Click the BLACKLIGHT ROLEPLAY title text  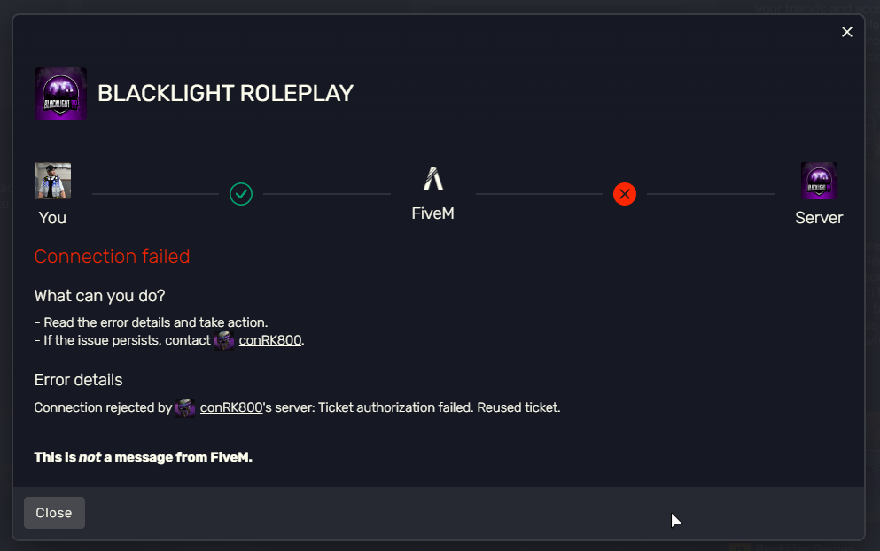point(225,93)
